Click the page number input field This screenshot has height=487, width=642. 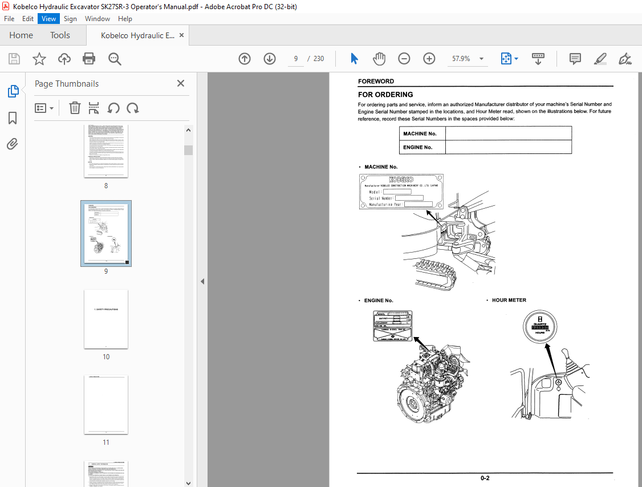[295, 59]
